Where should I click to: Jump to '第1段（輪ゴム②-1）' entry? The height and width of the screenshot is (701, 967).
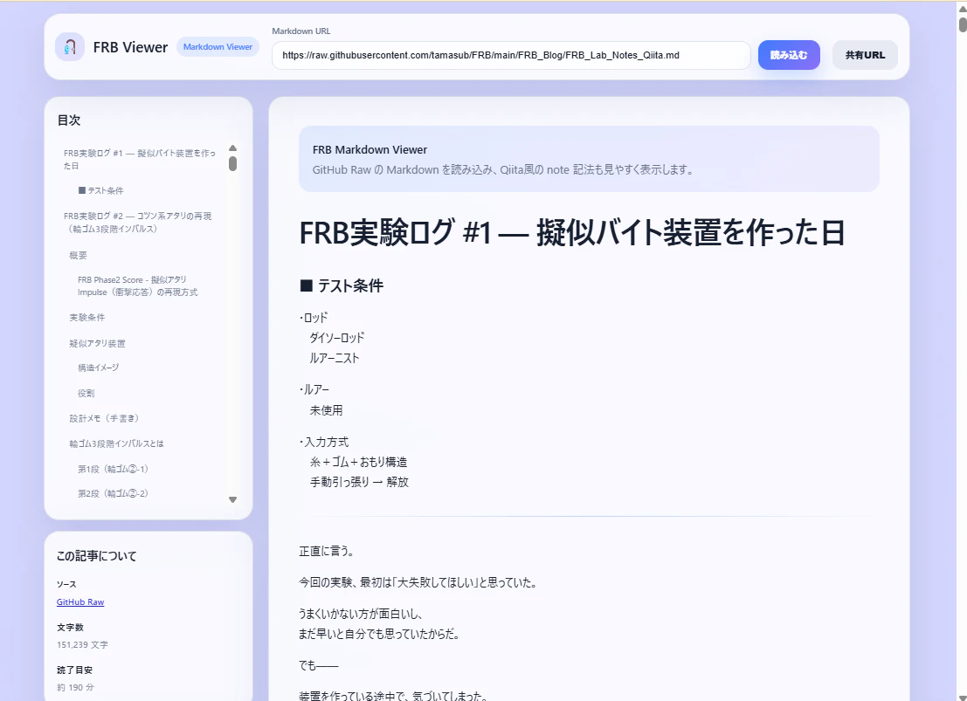click(x=113, y=469)
